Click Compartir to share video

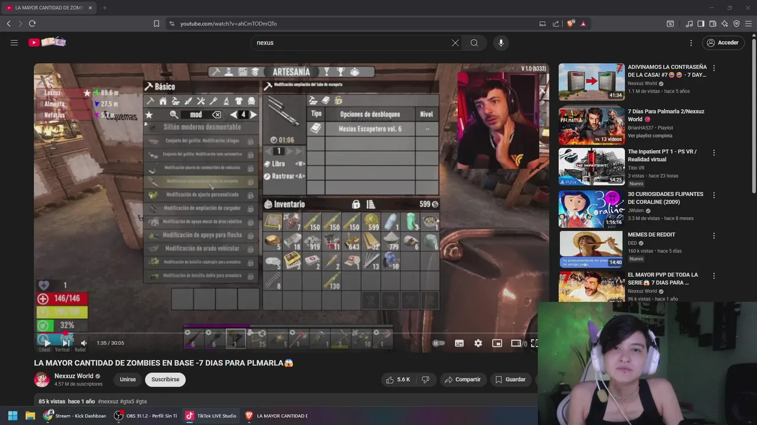coord(462,380)
